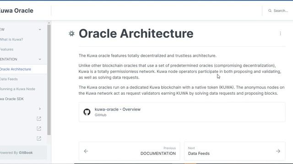Click the sidebar vertical scrollbar thumb
The height and width of the screenshot is (164, 293).
point(49,80)
